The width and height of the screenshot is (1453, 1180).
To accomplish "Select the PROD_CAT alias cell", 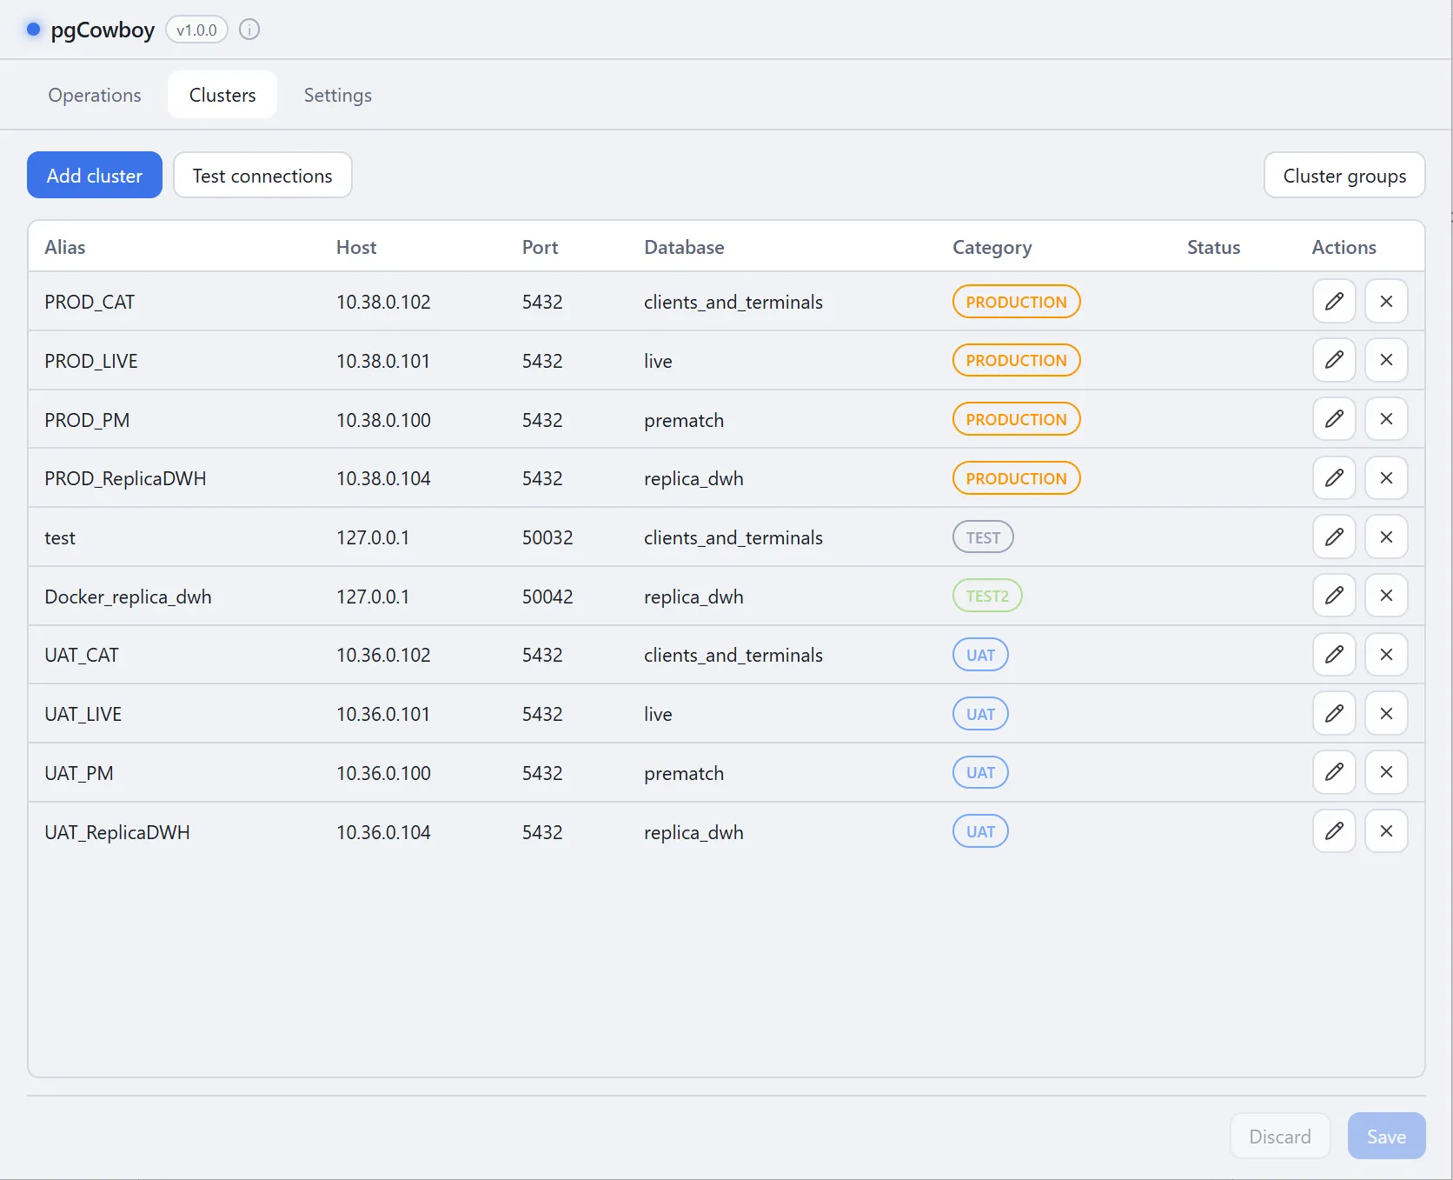I will (90, 302).
